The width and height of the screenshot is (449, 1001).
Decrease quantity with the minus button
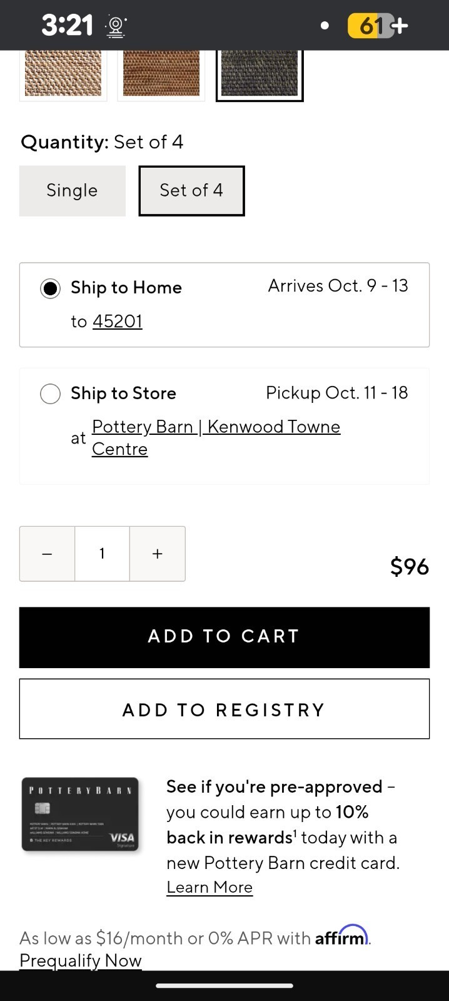click(47, 554)
